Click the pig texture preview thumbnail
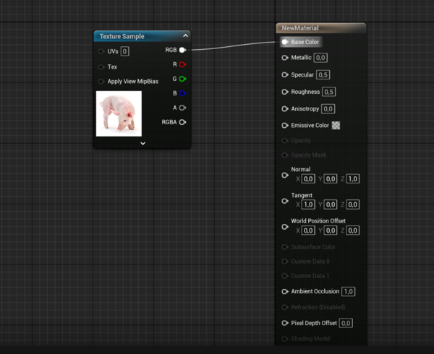This screenshot has width=434, height=354. click(x=119, y=113)
